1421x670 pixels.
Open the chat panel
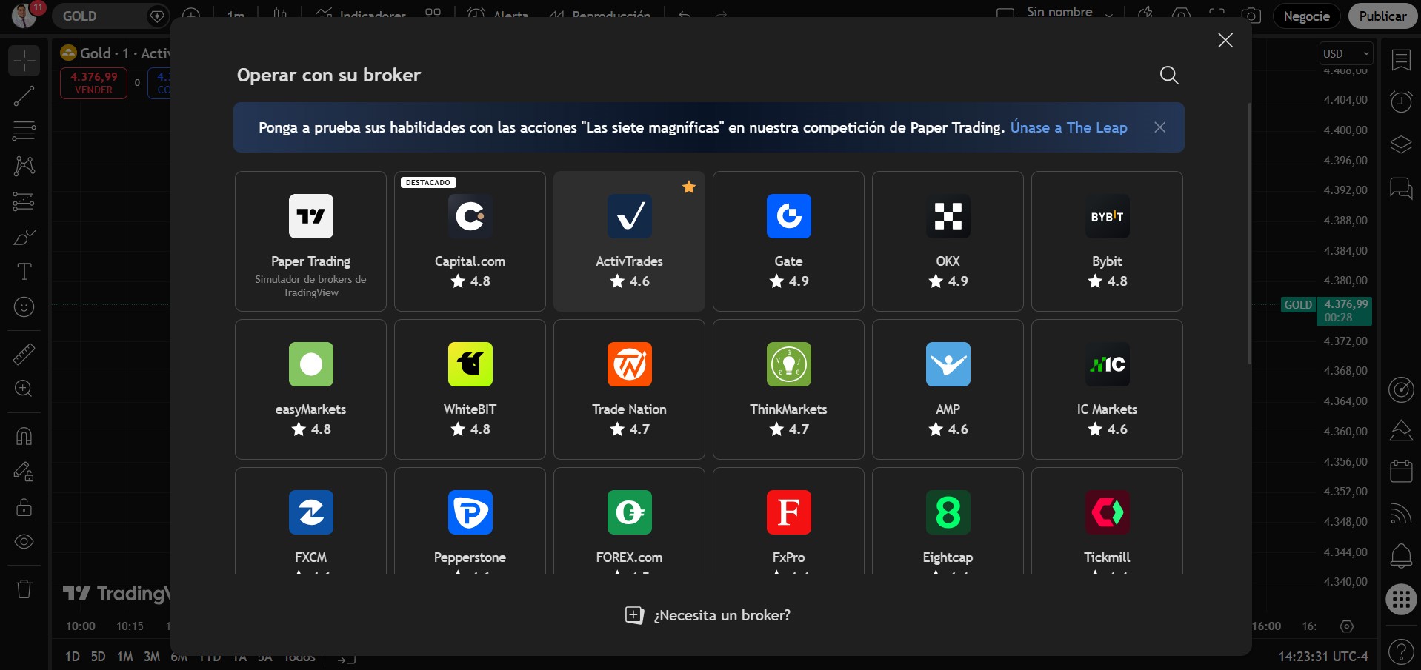point(1401,189)
